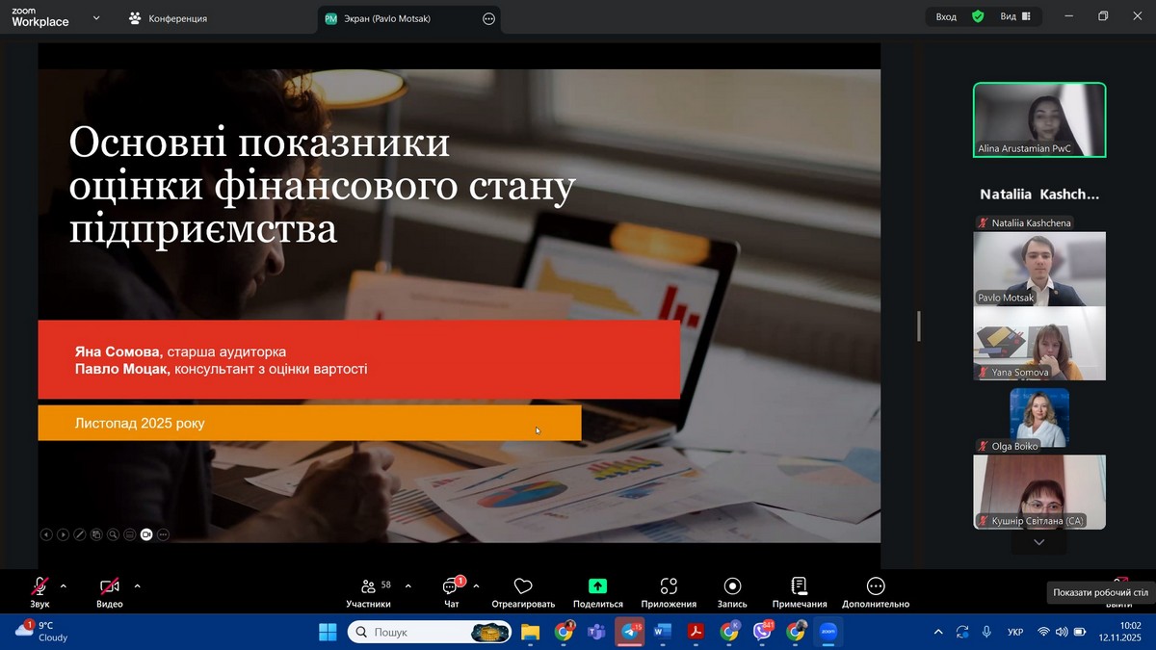Click the green encryption shield icon
1156x650 pixels.
[978, 16]
